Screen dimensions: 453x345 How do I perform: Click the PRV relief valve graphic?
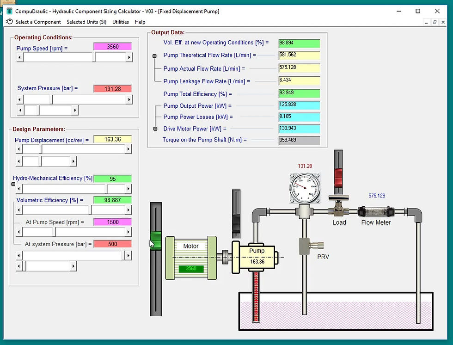[311, 246]
